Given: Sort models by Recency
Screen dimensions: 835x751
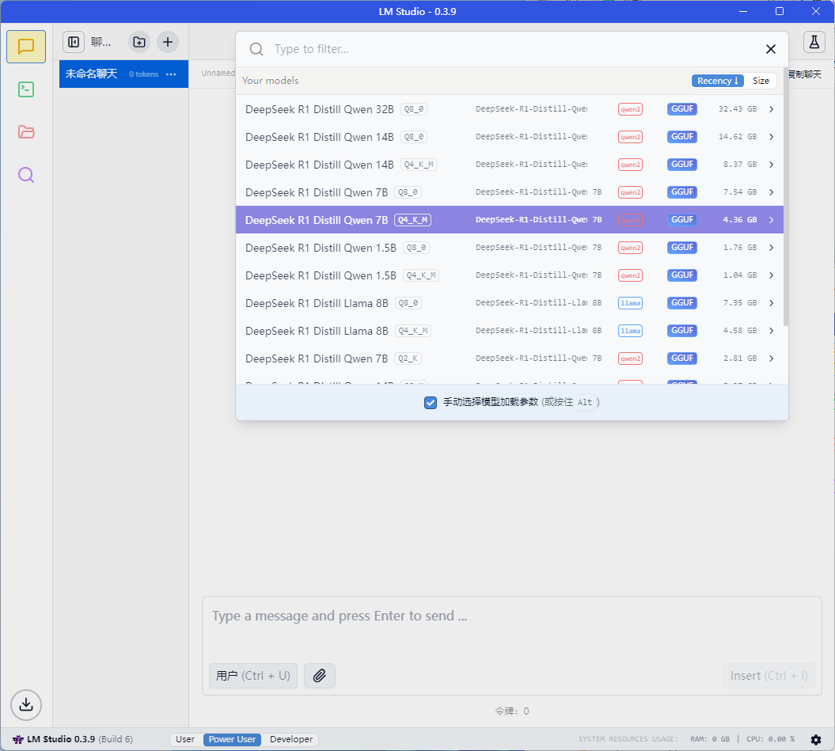Looking at the screenshot, I should point(717,81).
